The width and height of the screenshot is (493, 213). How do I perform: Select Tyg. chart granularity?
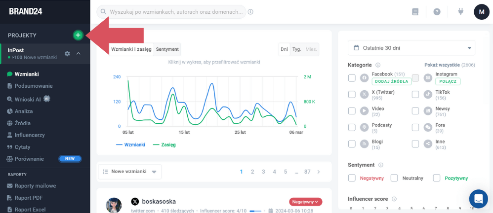[296, 50]
